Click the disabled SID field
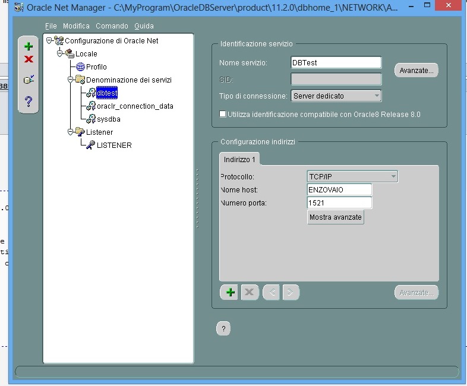Viewport: 467px width, 386px height. point(336,79)
